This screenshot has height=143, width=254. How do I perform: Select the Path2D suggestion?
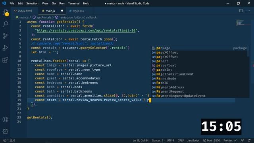[x=199, y=83]
